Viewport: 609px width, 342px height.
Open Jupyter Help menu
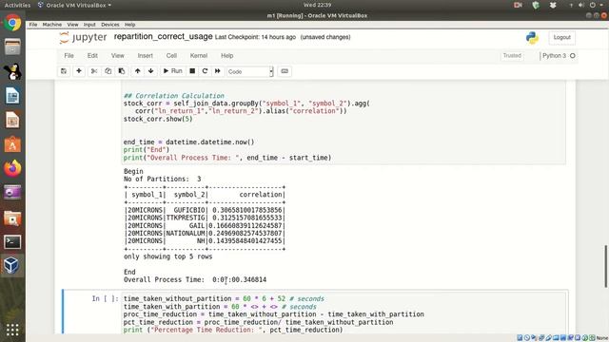(226, 56)
